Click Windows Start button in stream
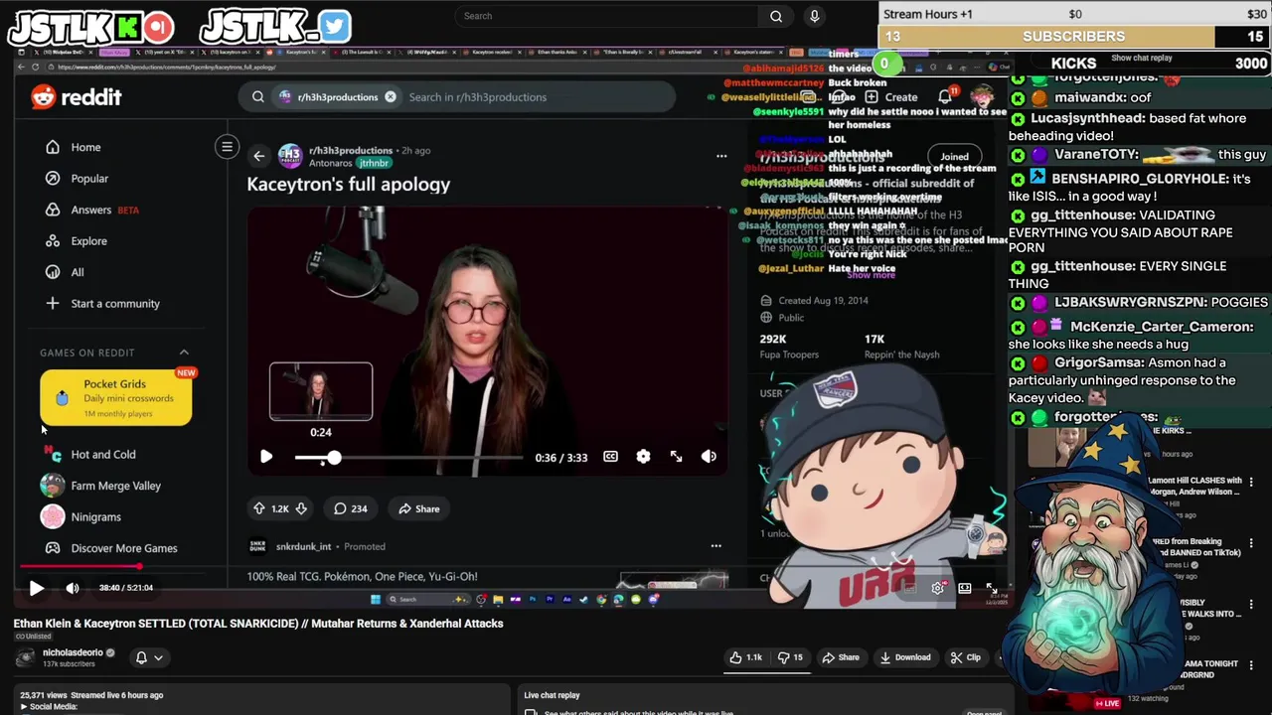The image size is (1272, 715). click(x=375, y=599)
